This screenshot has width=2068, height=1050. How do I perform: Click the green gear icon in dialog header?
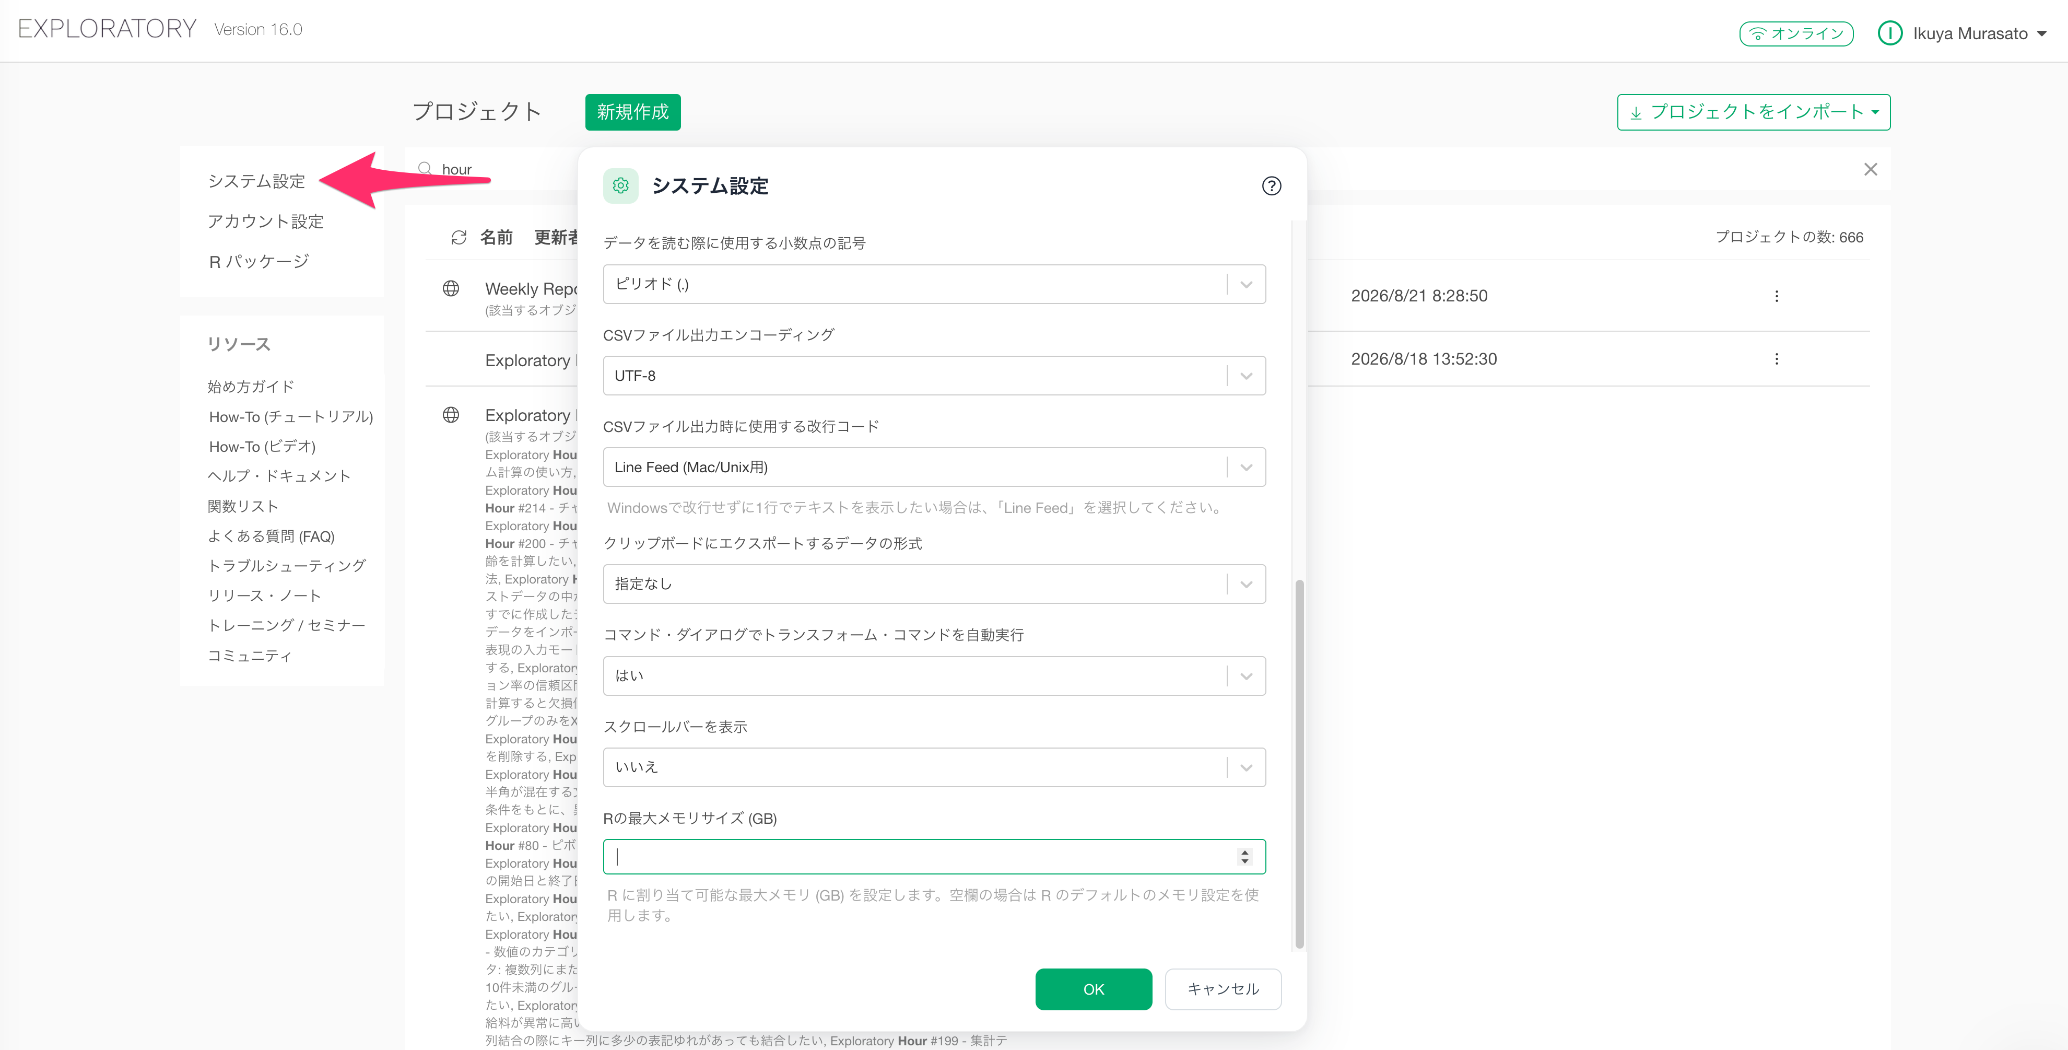coord(620,186)
